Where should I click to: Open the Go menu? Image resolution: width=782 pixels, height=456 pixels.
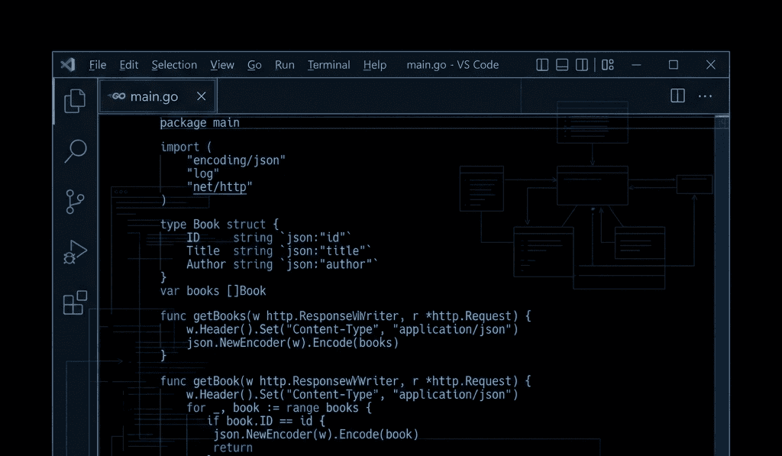click(x=254, y=65)
